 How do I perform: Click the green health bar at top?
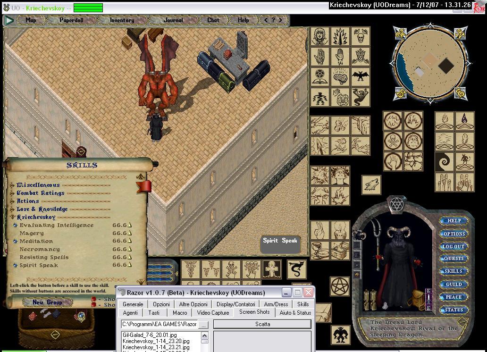[x=88, y=8]
